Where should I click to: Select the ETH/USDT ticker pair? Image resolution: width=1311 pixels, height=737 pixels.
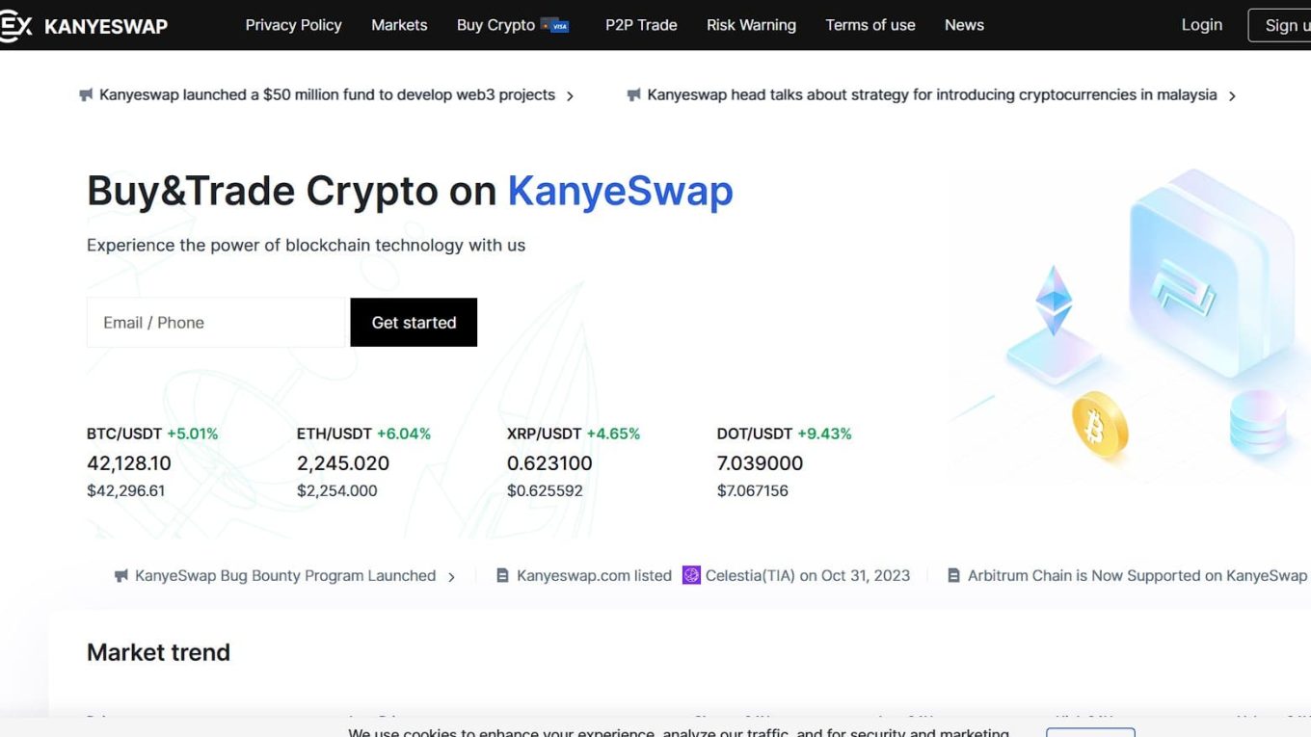click(x=334, y=434)
